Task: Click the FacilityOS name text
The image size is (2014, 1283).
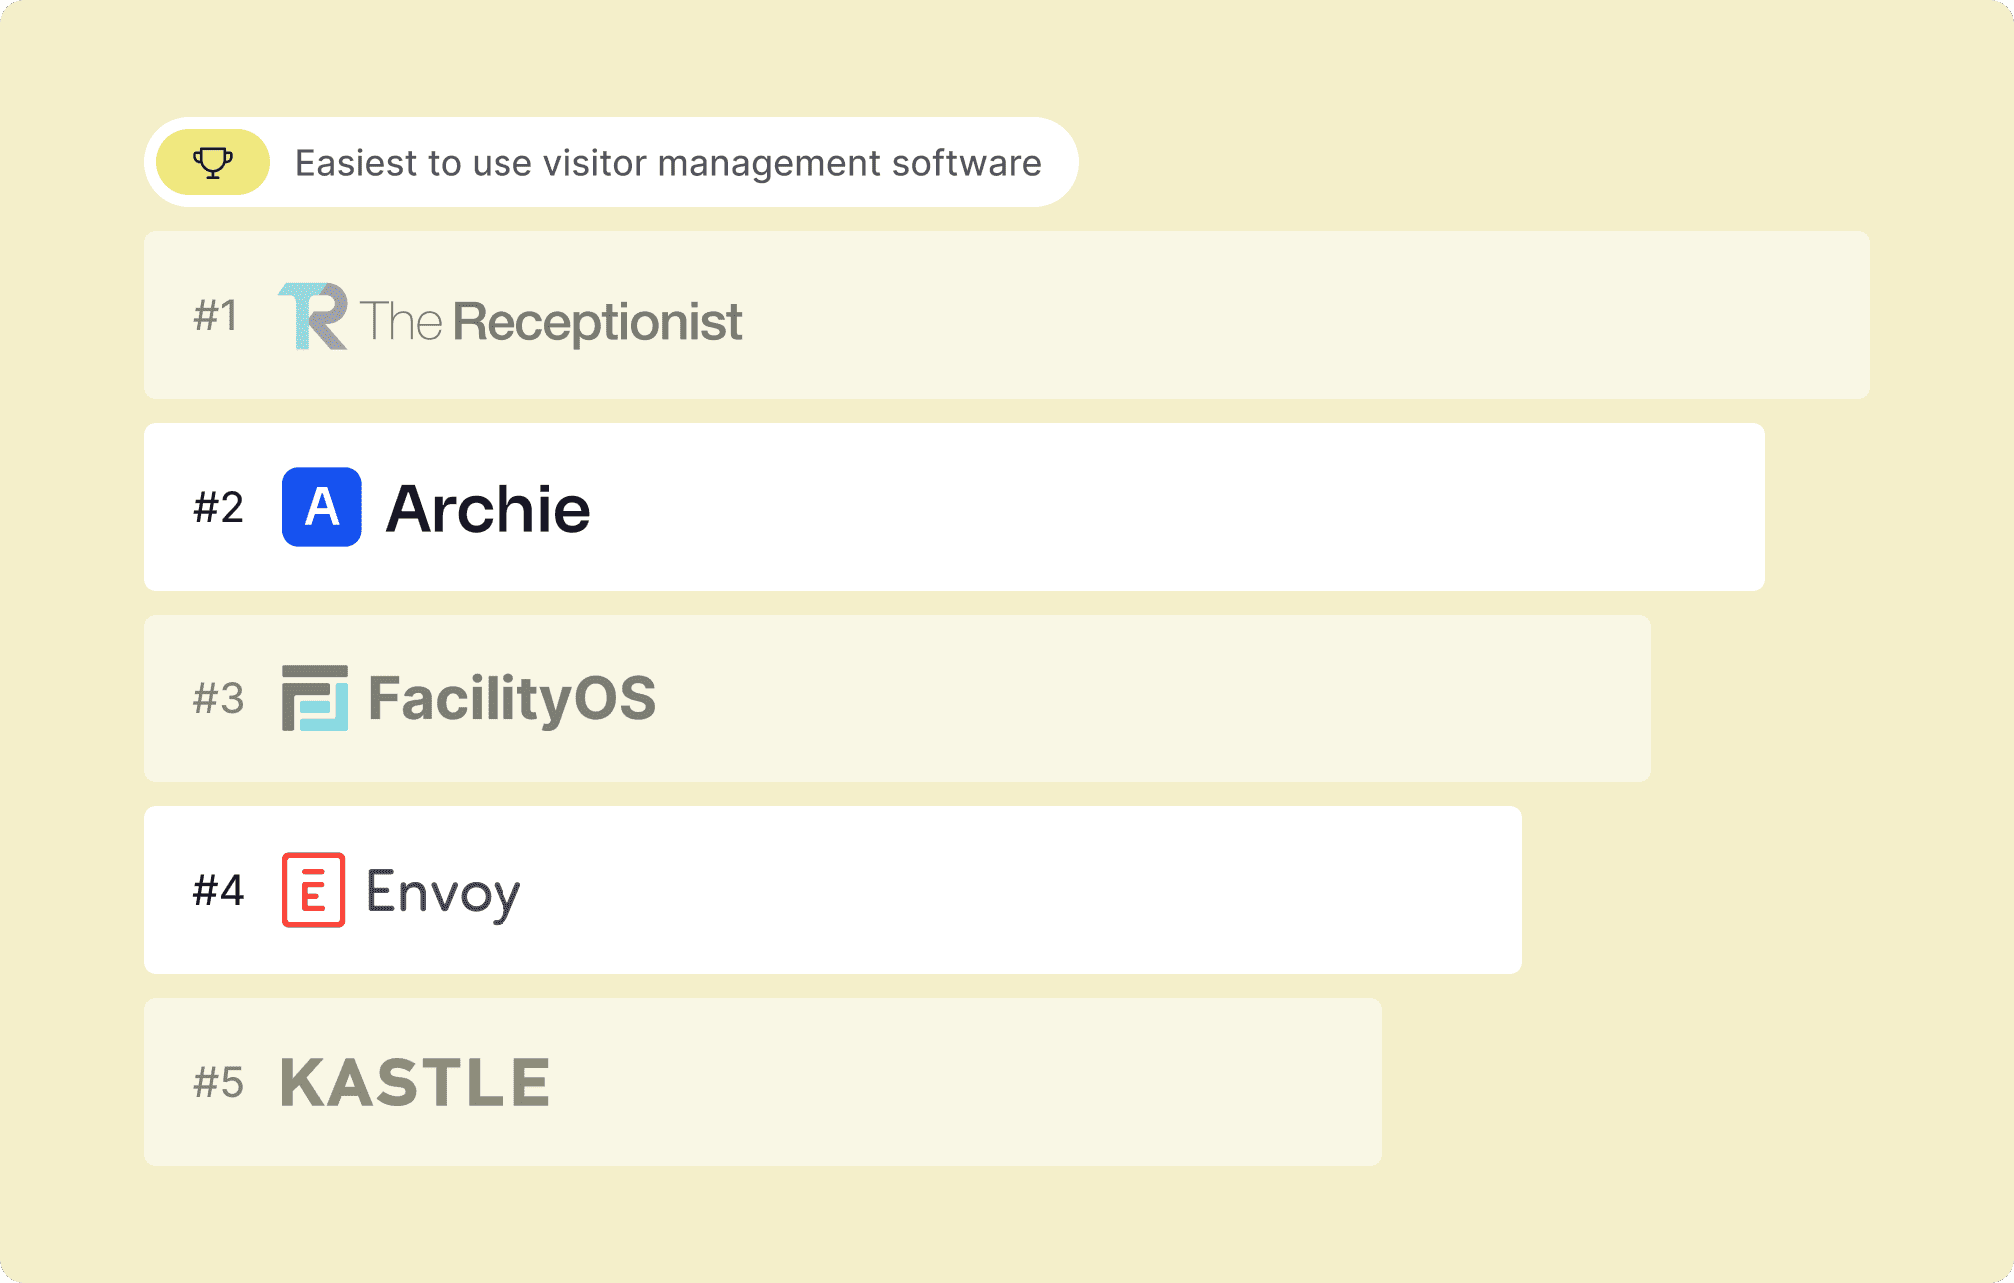Action: [511, 698]
